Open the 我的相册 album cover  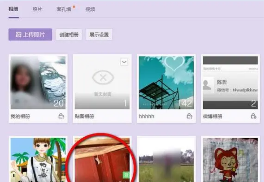(38, 83)
